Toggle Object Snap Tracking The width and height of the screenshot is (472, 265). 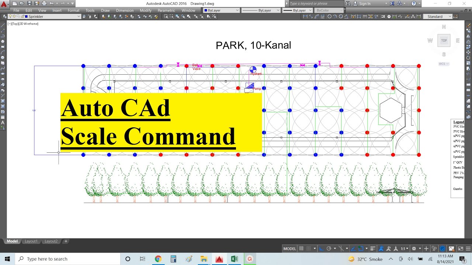[x=354, y=248]
